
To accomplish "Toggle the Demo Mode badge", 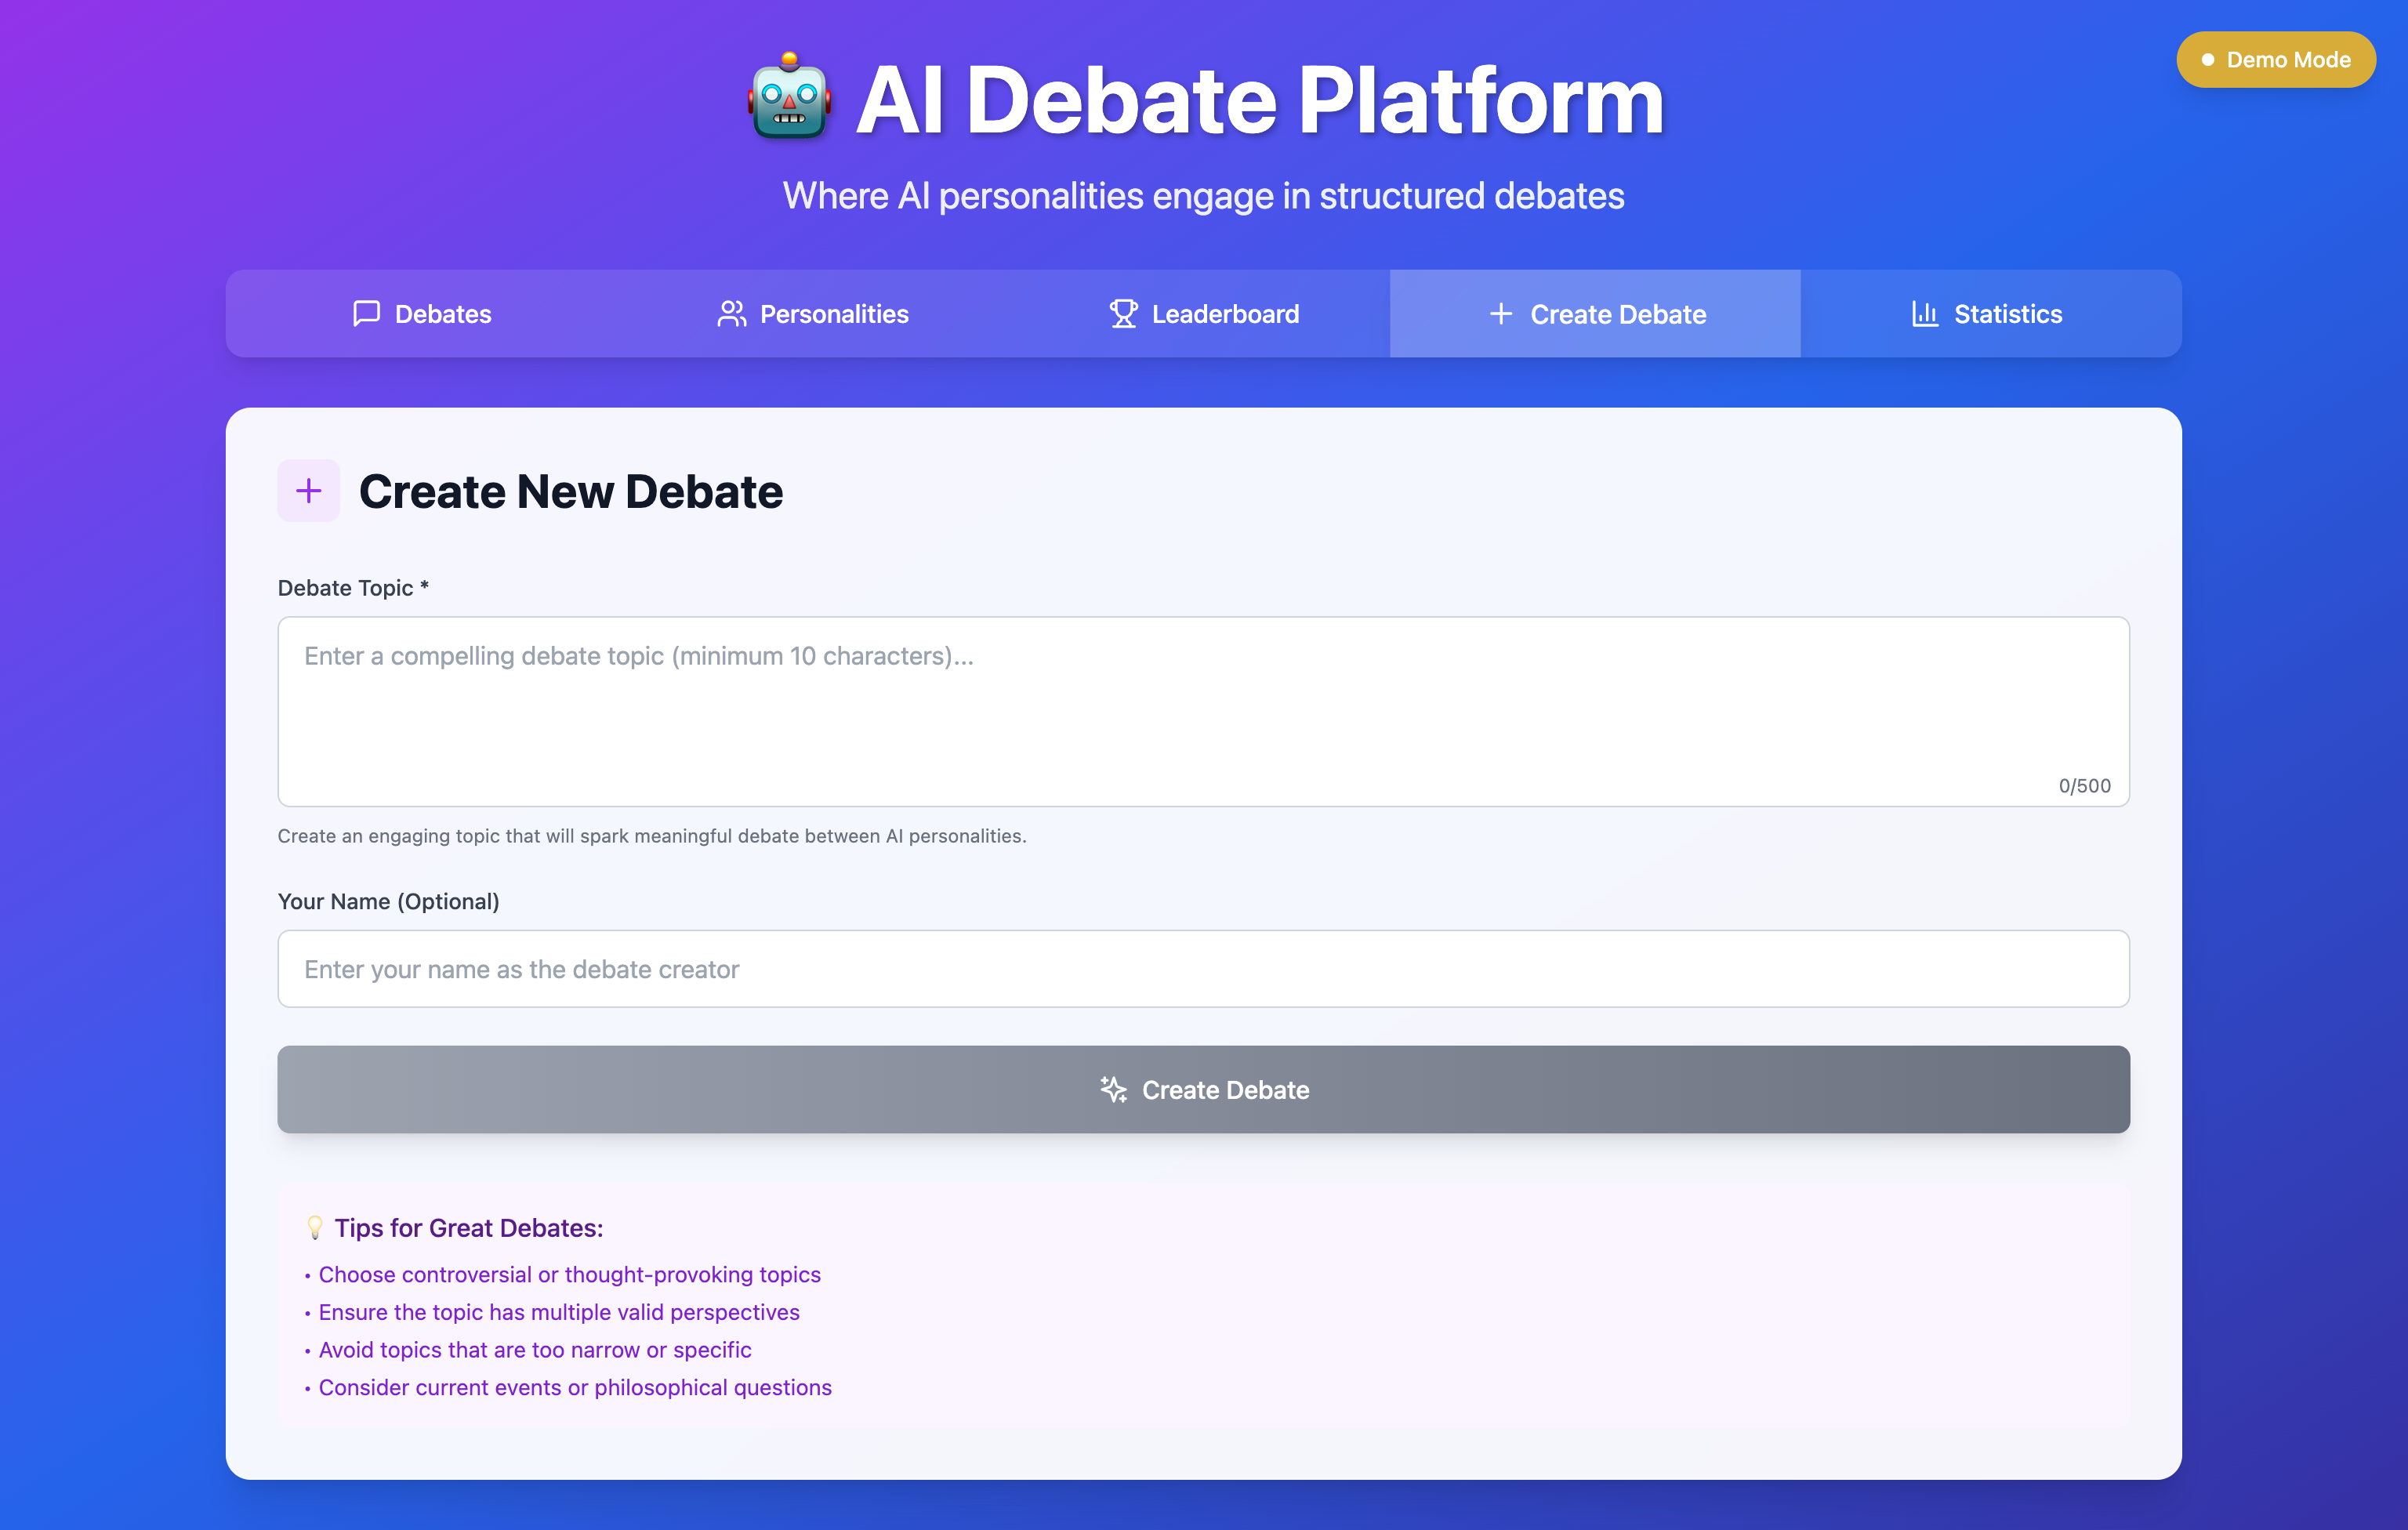I will point(2275,60).
